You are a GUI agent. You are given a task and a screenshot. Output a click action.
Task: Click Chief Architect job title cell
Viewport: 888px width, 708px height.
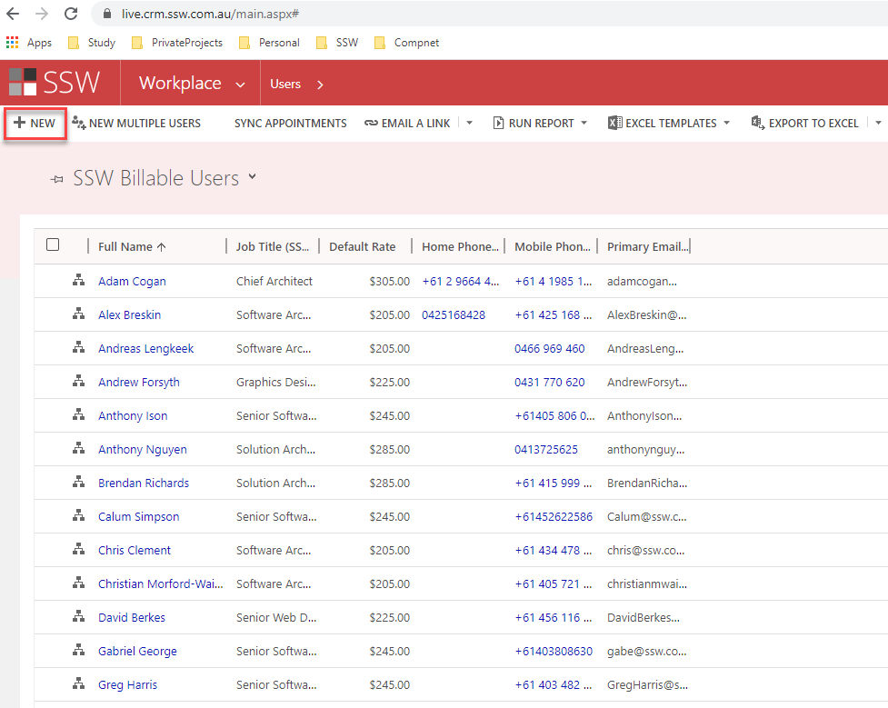(x=274, y=282)
